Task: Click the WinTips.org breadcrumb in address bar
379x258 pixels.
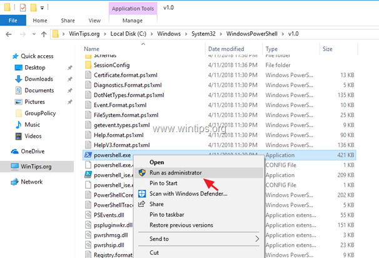Action: pos(84,34)
